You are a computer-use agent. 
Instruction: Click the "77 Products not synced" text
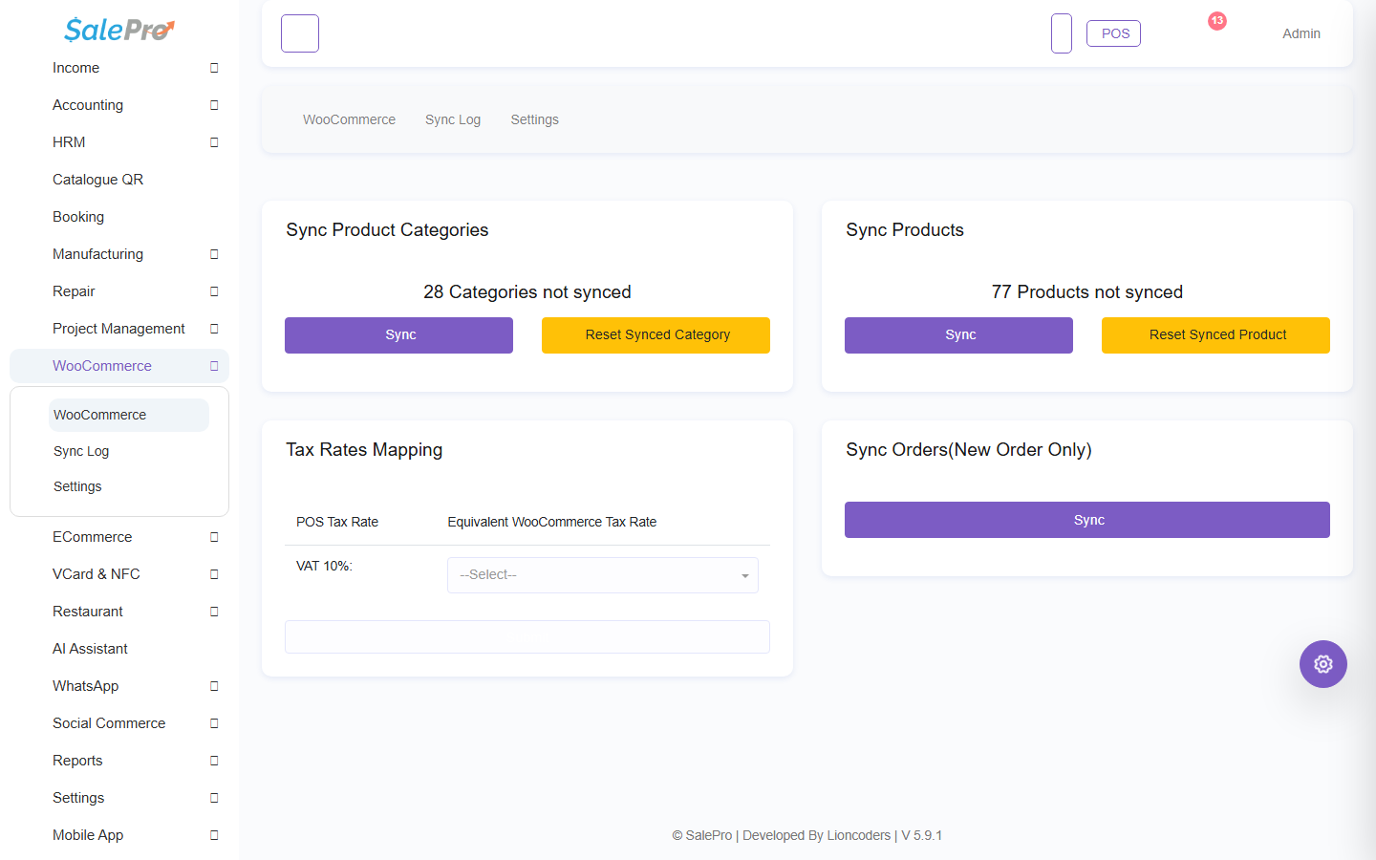[1087, 292]
